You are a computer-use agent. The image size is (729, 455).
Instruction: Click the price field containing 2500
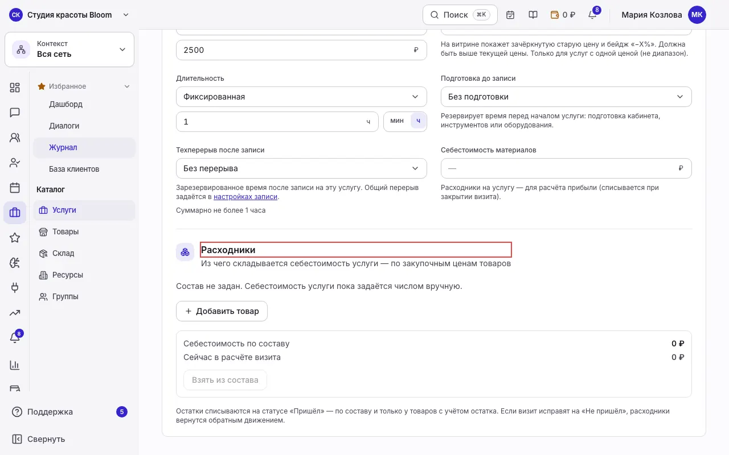click(301, 50)
